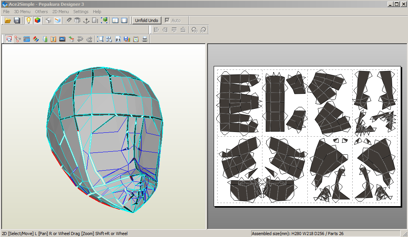408x237 pixels.
Task: Open the 3D Menu
Action: pyautogui.click(x=23, y=12)
